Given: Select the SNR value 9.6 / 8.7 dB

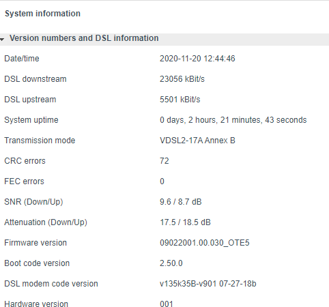Looking at the screenshot, I should [x=181, y=202].
